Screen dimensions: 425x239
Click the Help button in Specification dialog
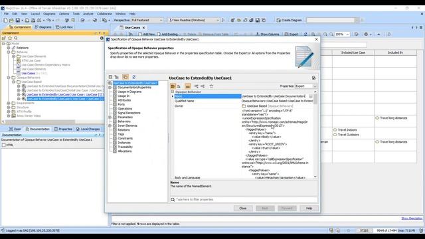[x=309, y=208]
